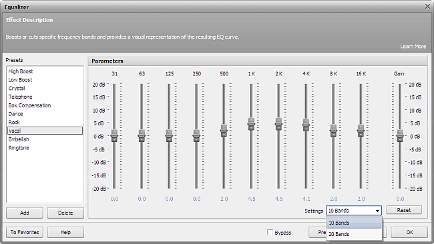Click the 63 Hz band slider handle
The height and width of the screenshot is (244, 434).
pos(142,136)
